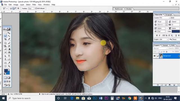Select New selection mode in options bar

(11, 8)
